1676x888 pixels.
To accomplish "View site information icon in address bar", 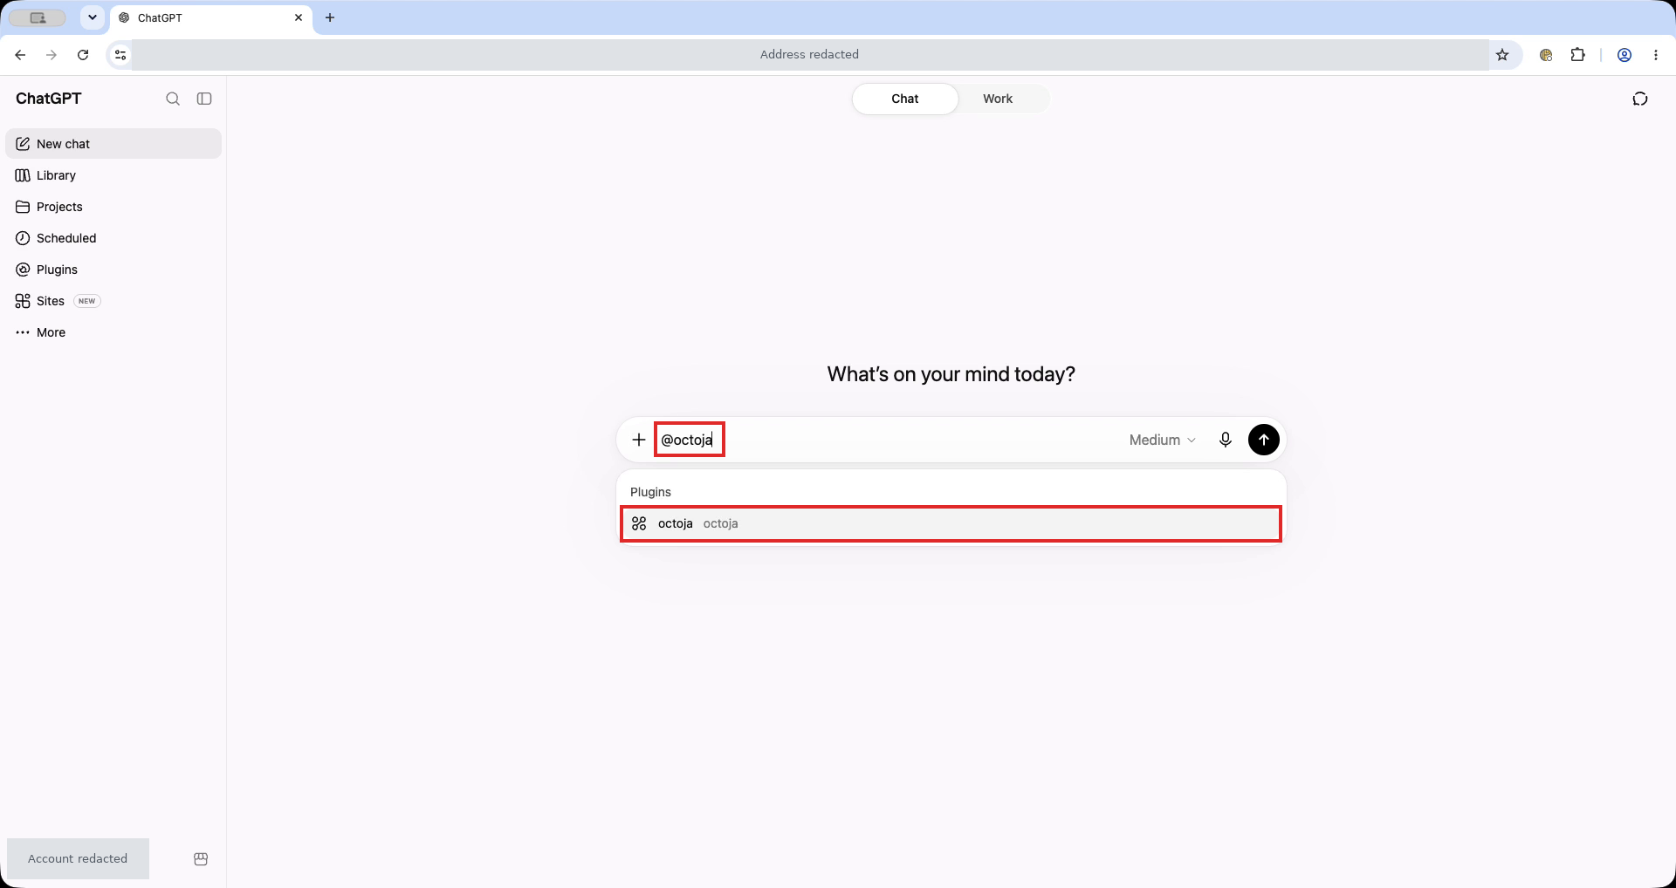I will (120, 55).
